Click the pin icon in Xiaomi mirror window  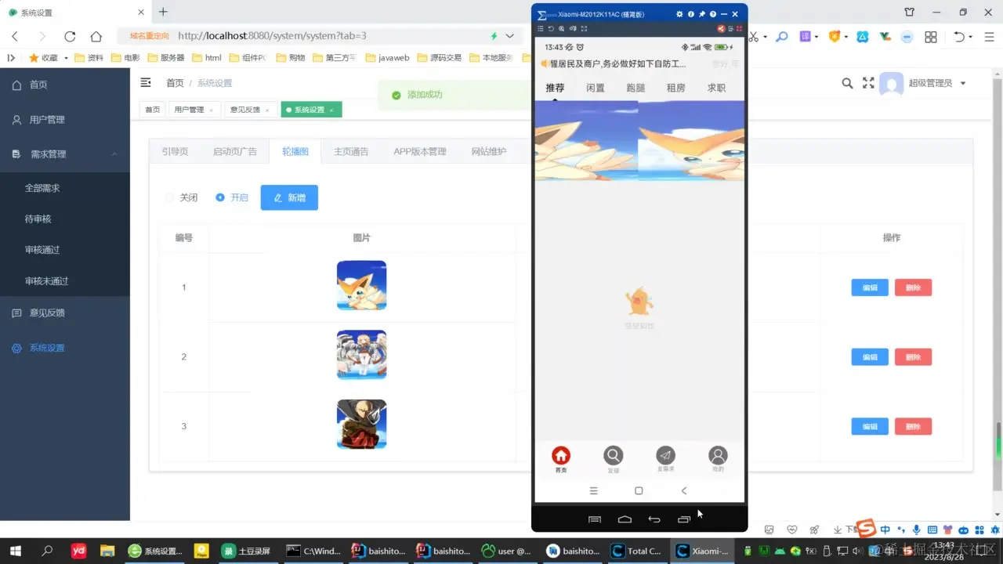(702, 14)
